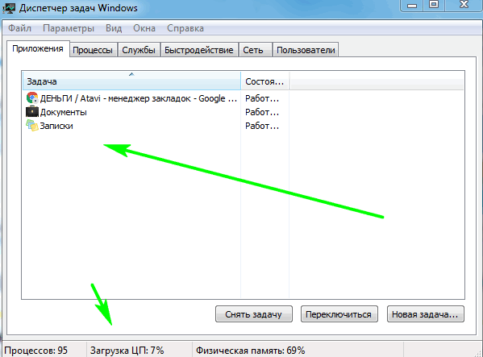Click the Записки sticky notes icon
This screenshot has width=483, height=357.
(32, 126)
